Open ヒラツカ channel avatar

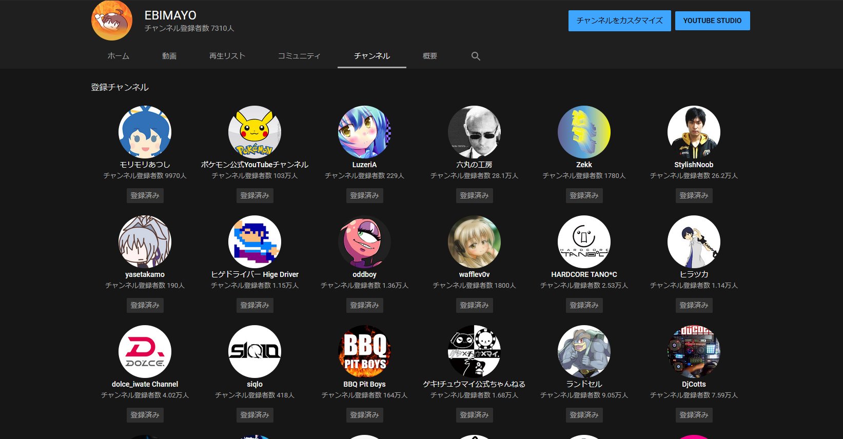694,242
